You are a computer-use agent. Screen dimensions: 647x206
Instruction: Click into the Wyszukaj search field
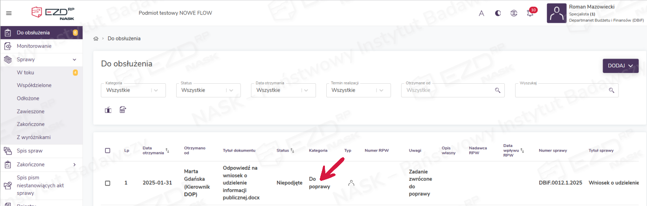point(562,90)
